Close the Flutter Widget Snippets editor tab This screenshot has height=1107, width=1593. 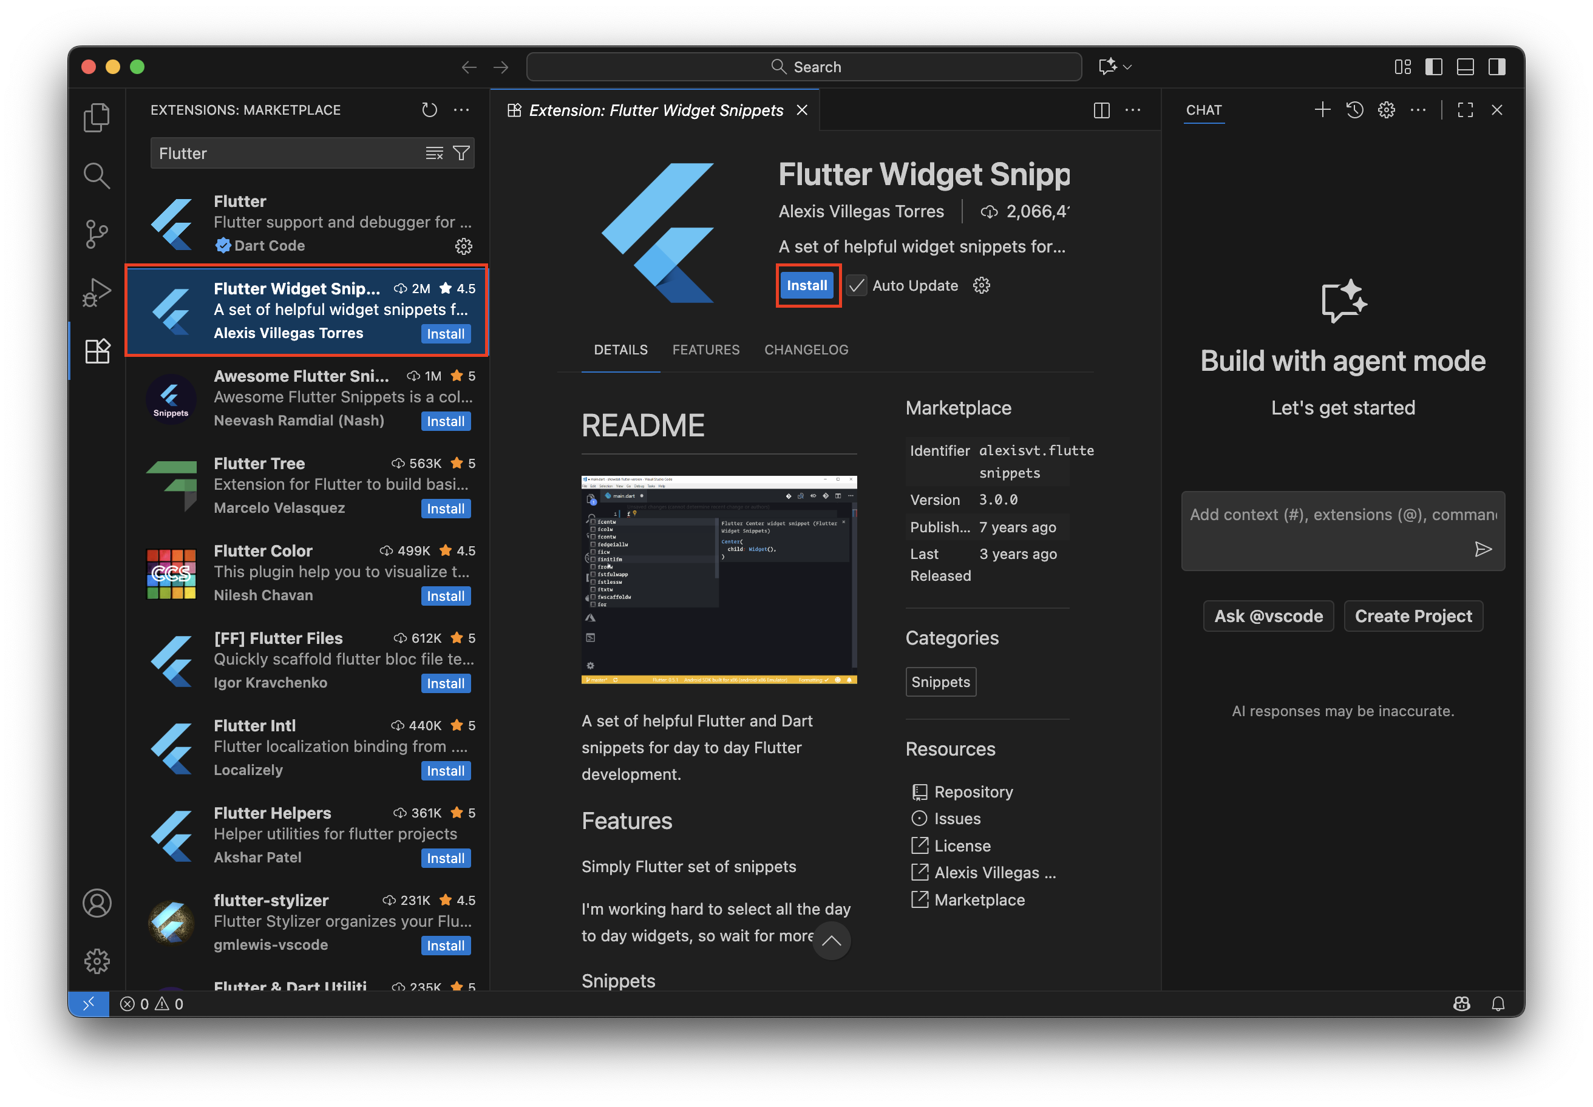[x=802, y=110]
